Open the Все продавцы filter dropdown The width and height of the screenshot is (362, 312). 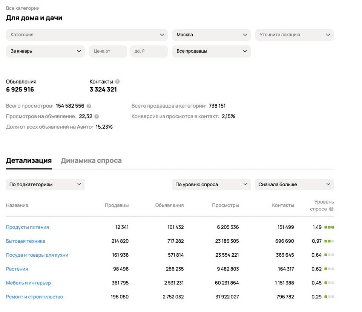coord(211,51)
